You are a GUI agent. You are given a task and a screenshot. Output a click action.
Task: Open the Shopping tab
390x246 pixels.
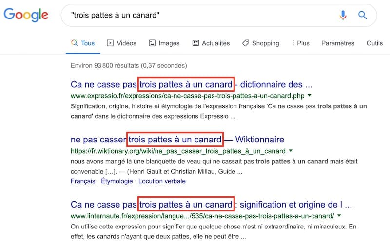261,43
